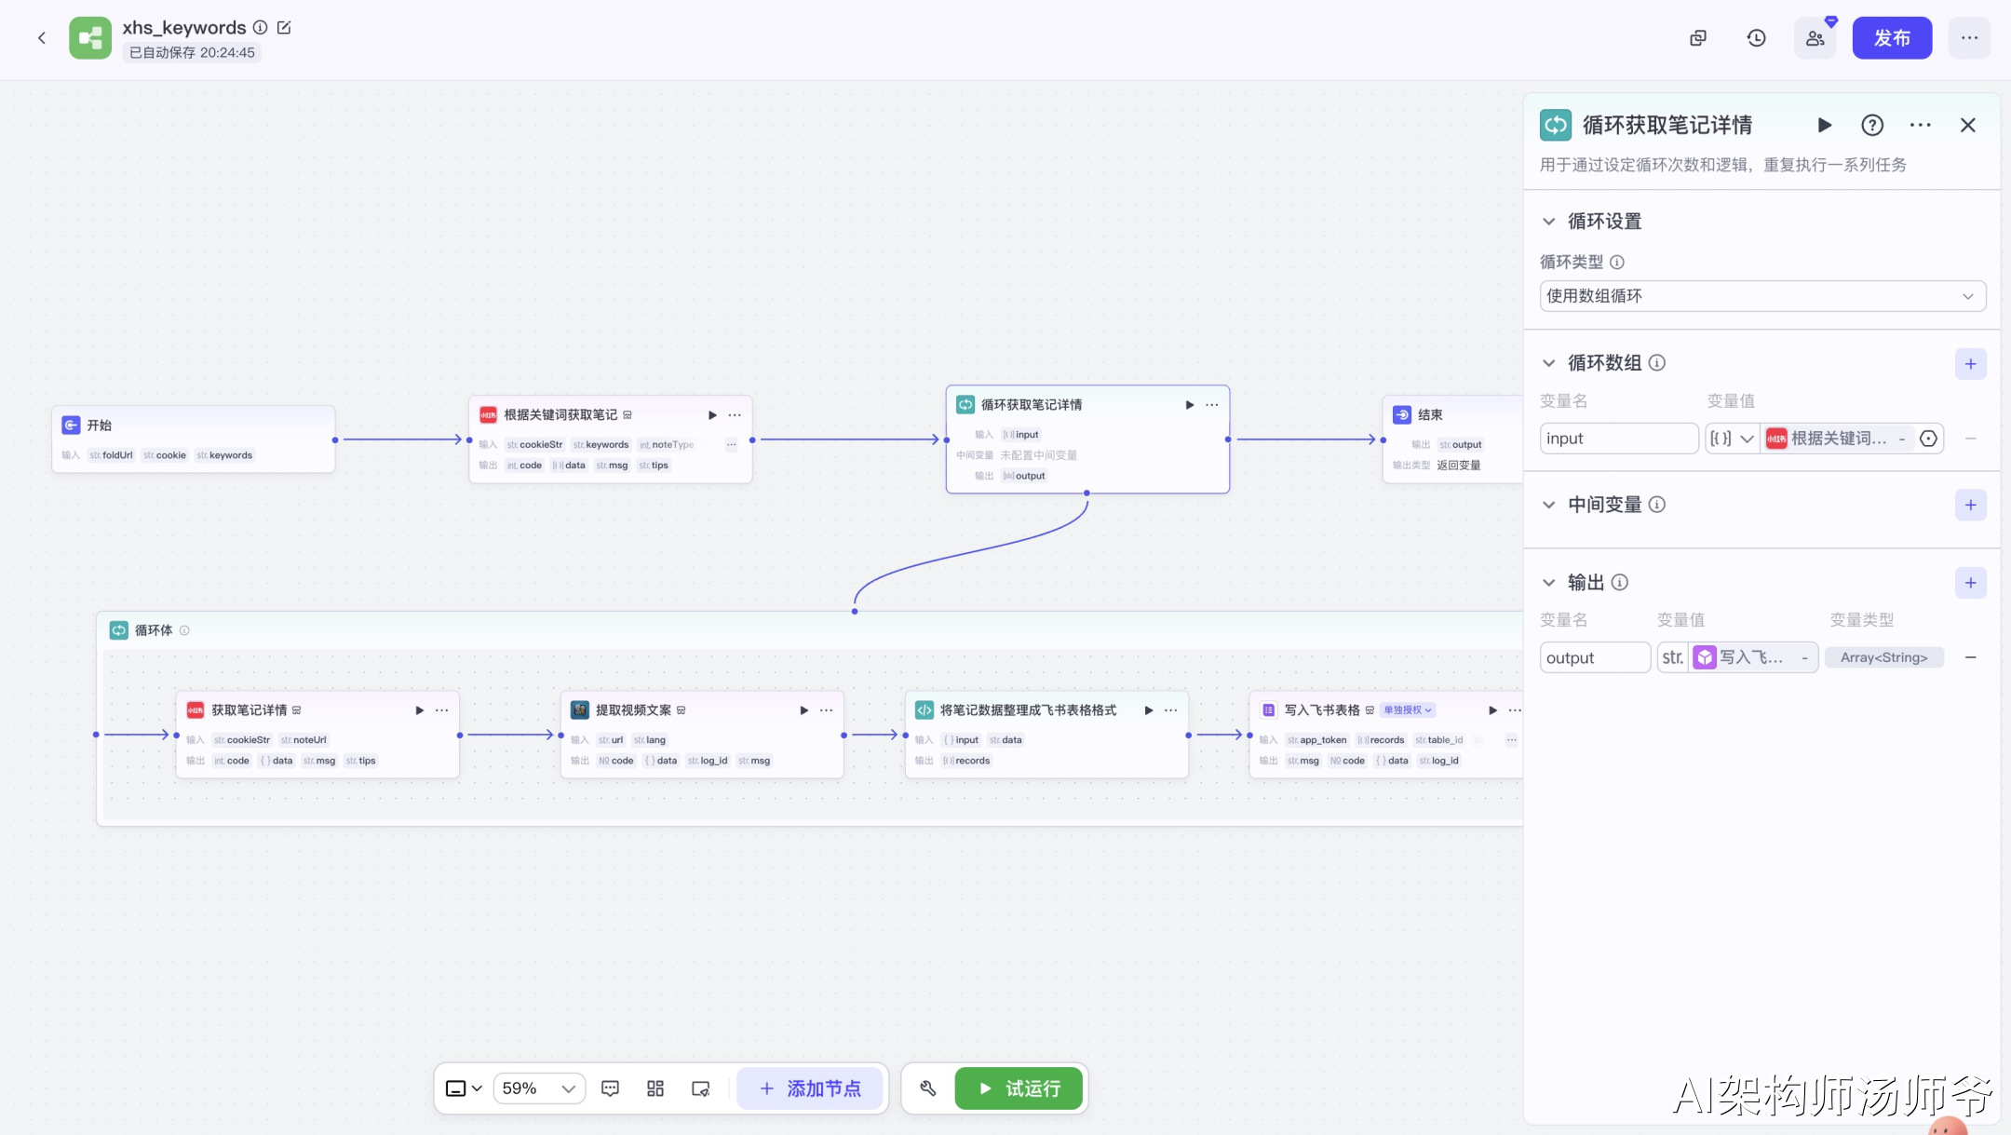Click the back arrow in header
Viewport: 2011px width, 1135px height.
point(41,38)
